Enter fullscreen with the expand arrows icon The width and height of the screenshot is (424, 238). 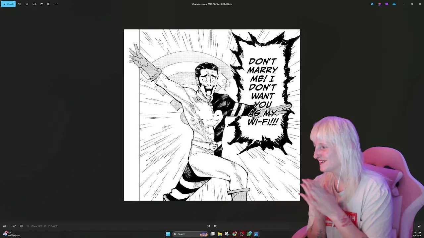(x=419, y=226)
